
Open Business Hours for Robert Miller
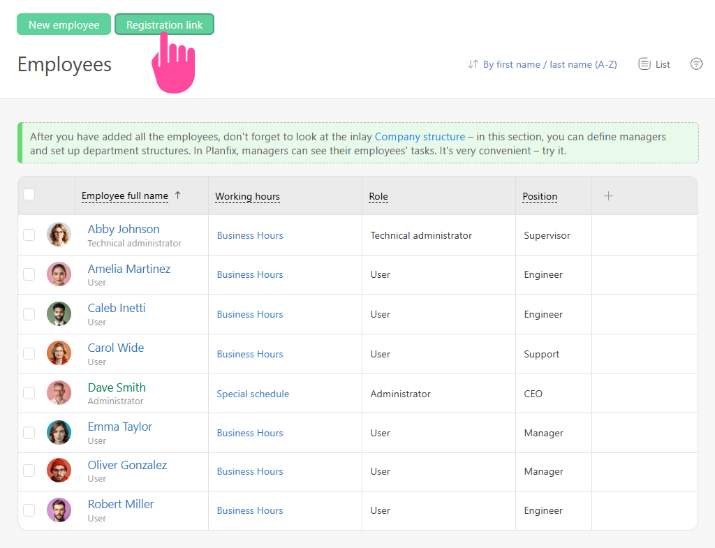tap(250, 510)
